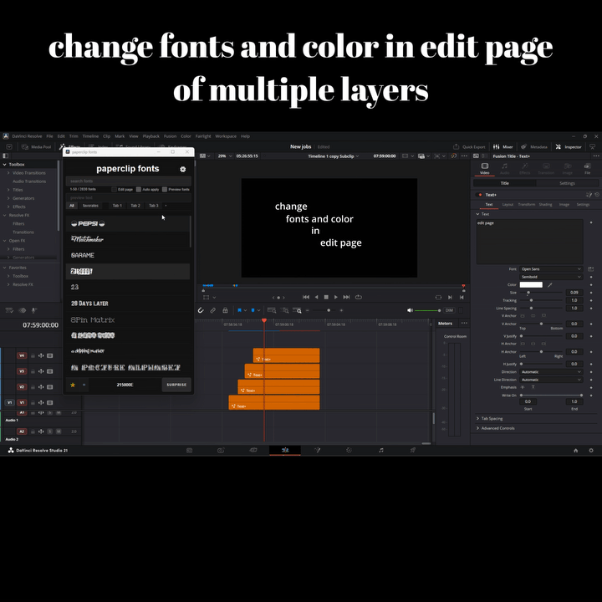Open the Open Sans font dropdown

551,269
